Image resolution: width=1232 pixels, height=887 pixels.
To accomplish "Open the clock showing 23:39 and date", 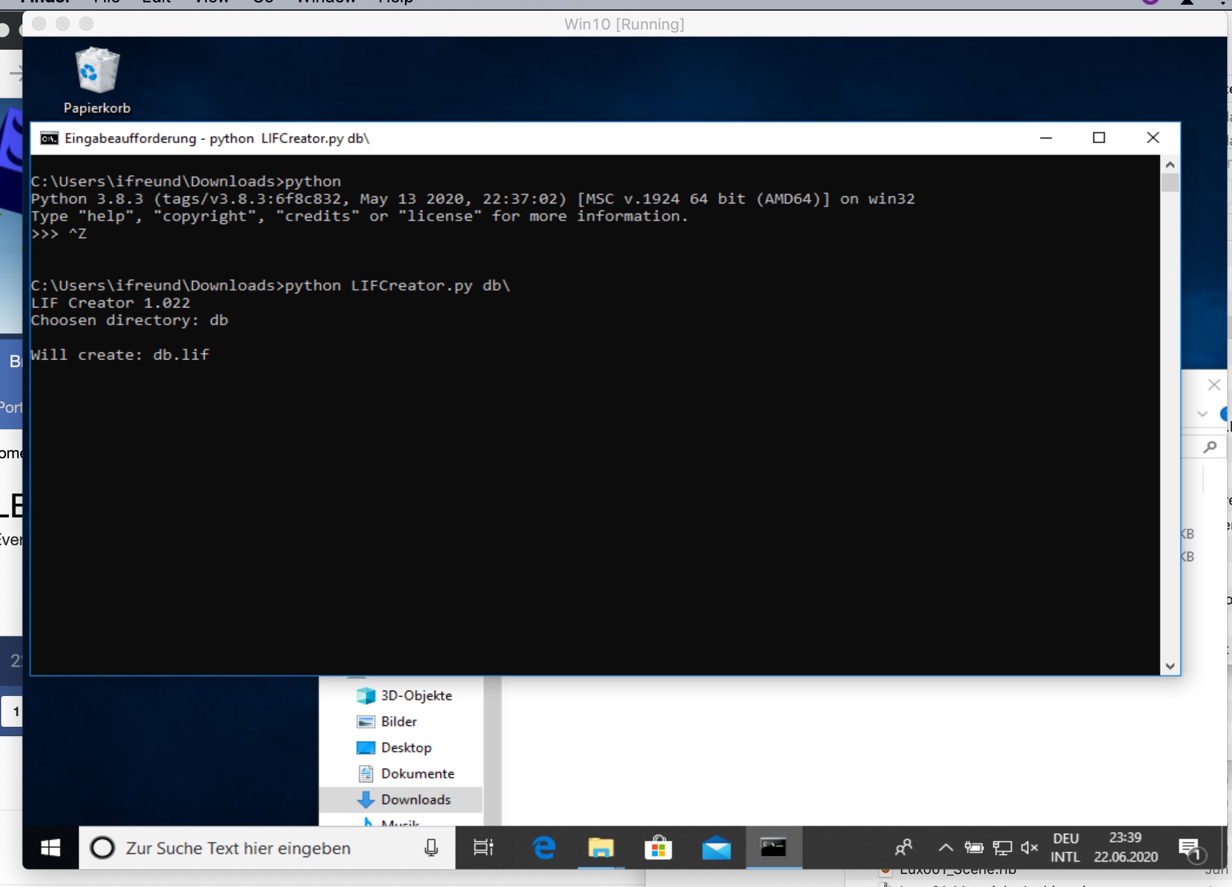I will tap(1126, 847).
